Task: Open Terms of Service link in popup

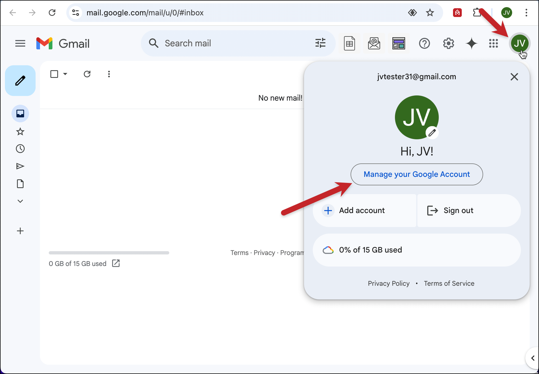Action: (x=449, y=284)
